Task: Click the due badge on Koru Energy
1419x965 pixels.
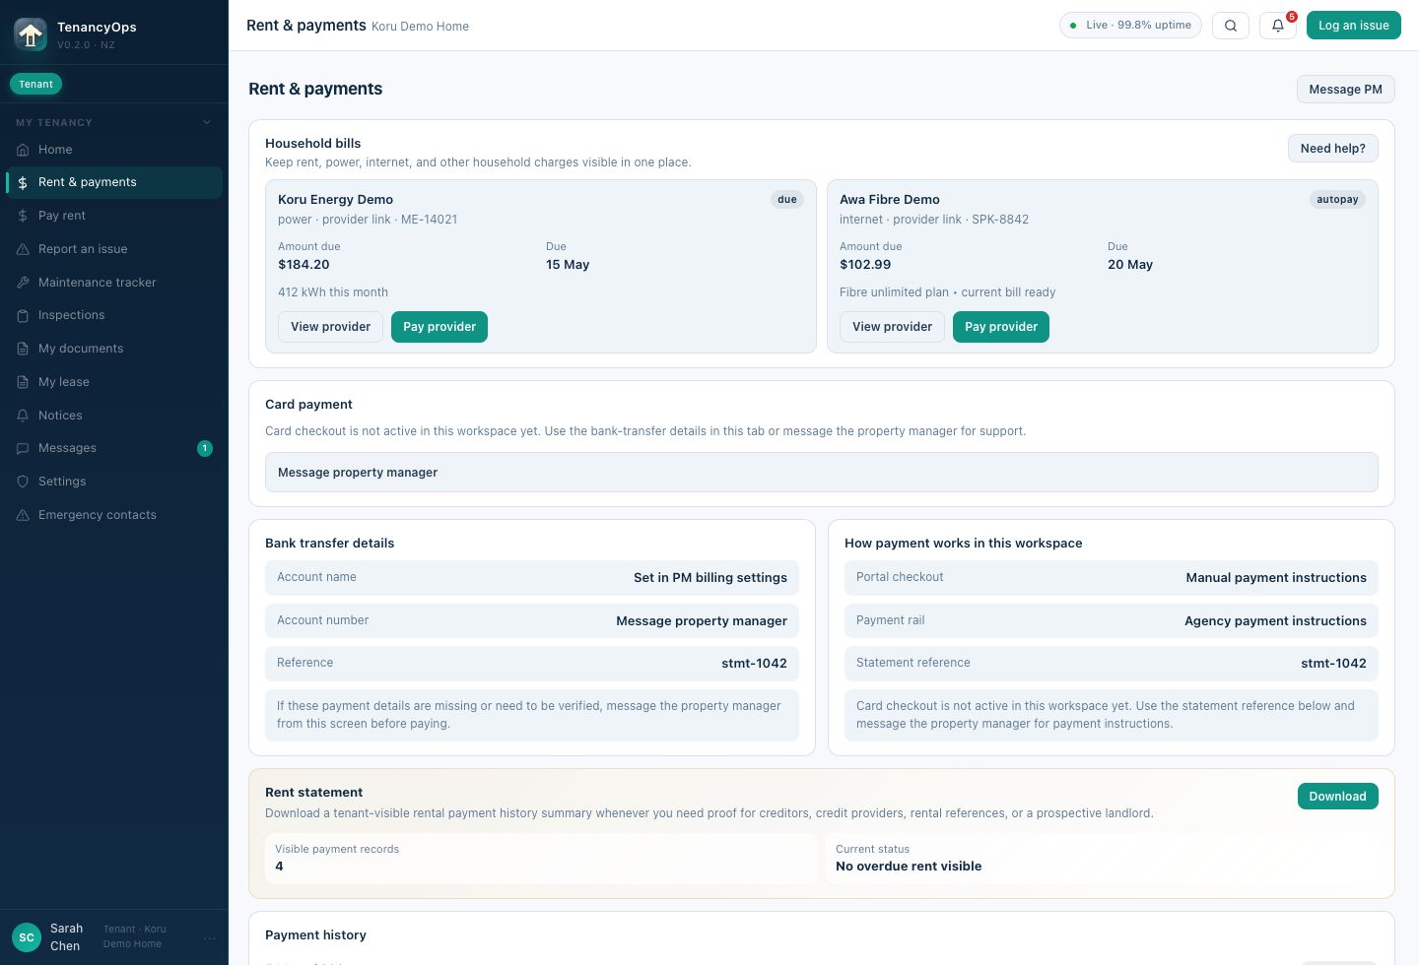Action: coord(787,200)
